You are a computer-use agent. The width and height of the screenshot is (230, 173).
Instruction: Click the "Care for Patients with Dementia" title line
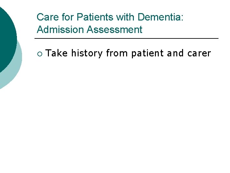(x=110, y=17)
